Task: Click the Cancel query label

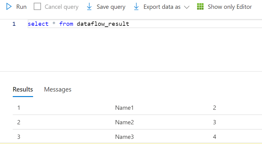Action: pyautogui.click(x=61, y=7)
